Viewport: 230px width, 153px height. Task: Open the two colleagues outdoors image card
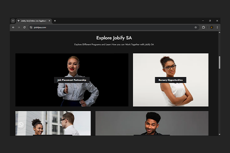[53, 123]
